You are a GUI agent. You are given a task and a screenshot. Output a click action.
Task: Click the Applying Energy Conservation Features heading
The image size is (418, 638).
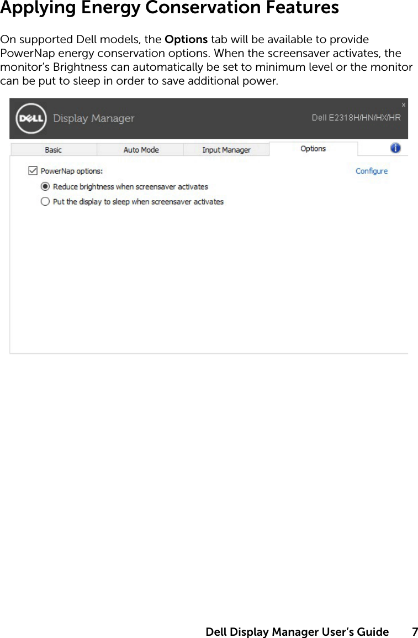tap(170, 8)
